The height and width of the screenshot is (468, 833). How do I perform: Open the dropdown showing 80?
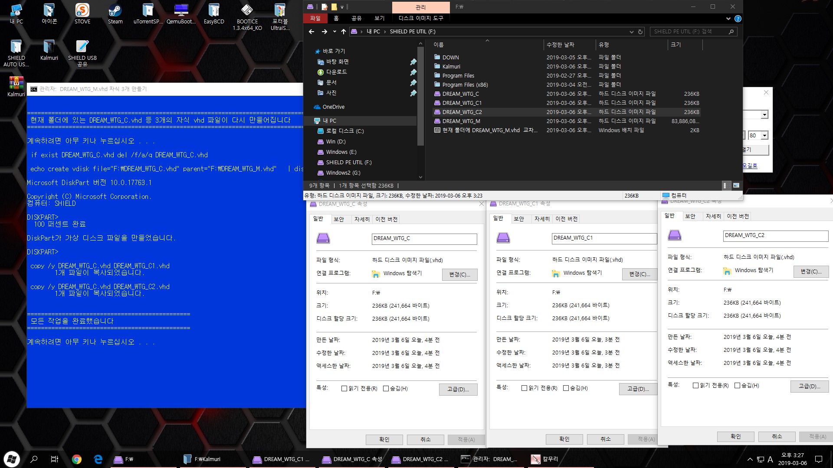[764, 136]
